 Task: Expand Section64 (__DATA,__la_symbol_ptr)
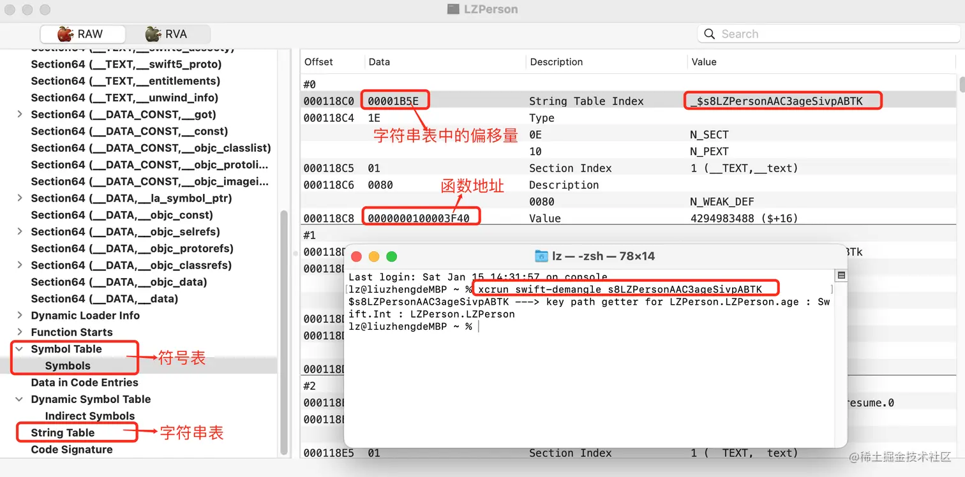click(20, 198)
